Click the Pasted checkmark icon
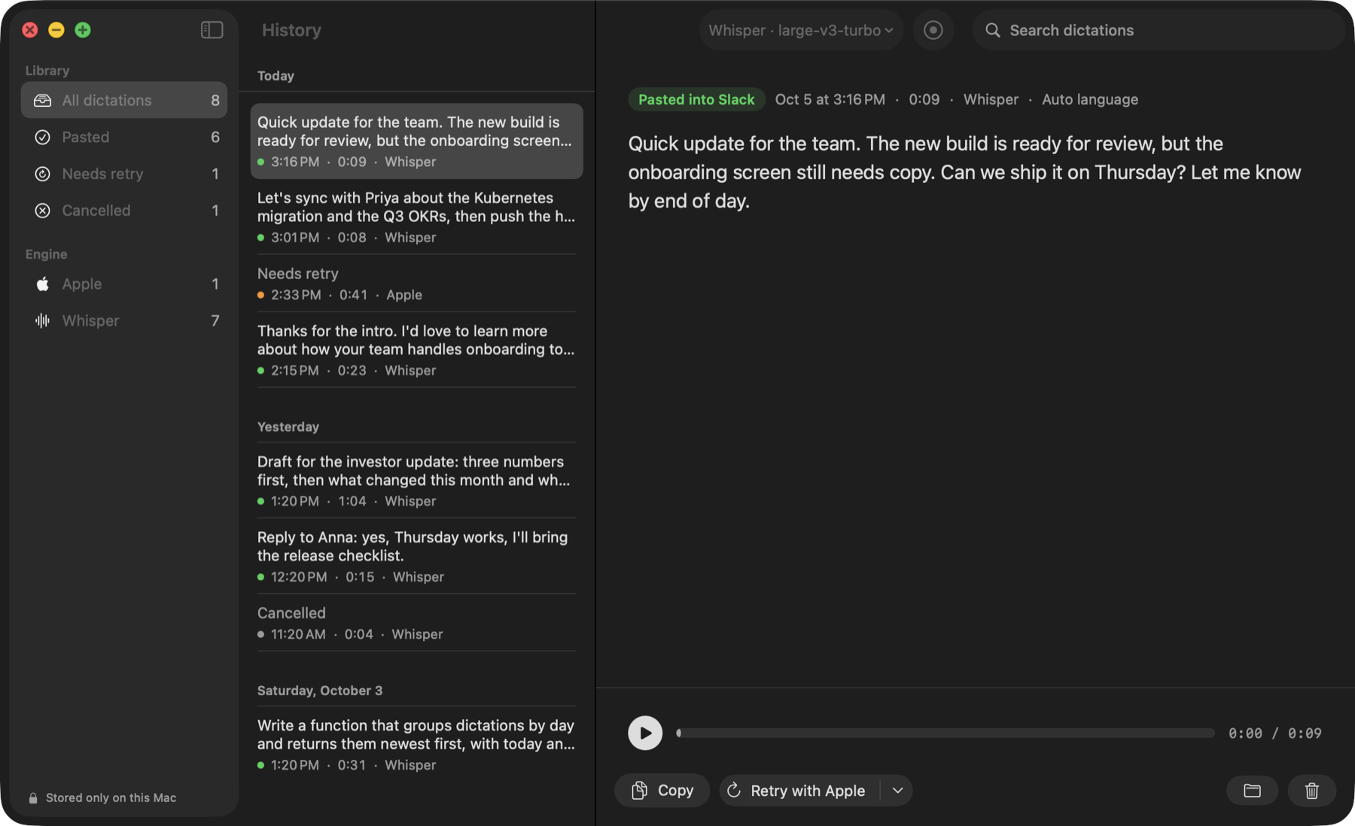Screen dimensions: 1355x826 click(43, 137)
